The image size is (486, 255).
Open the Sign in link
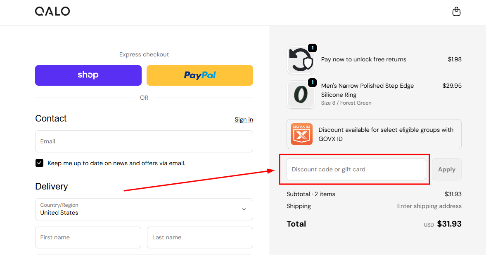[x=244, y=119]
